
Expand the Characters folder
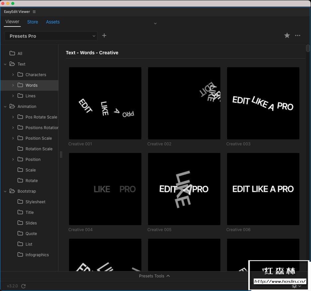coord(13,75)
